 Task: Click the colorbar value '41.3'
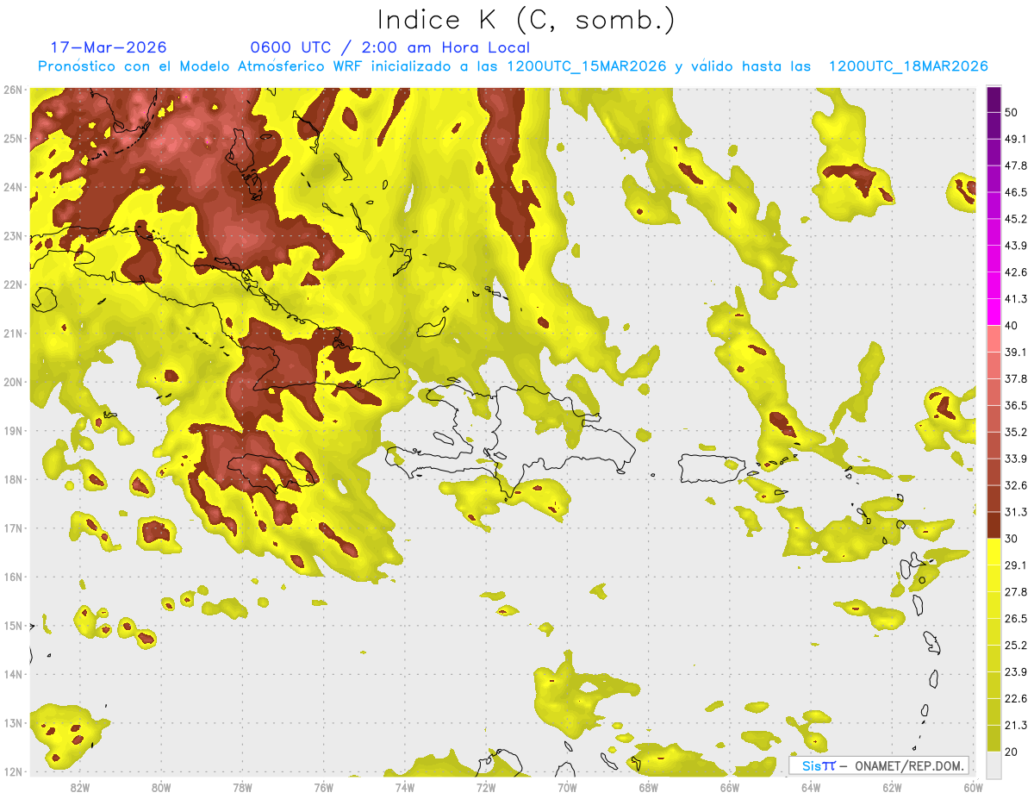tap(1015, 299)
